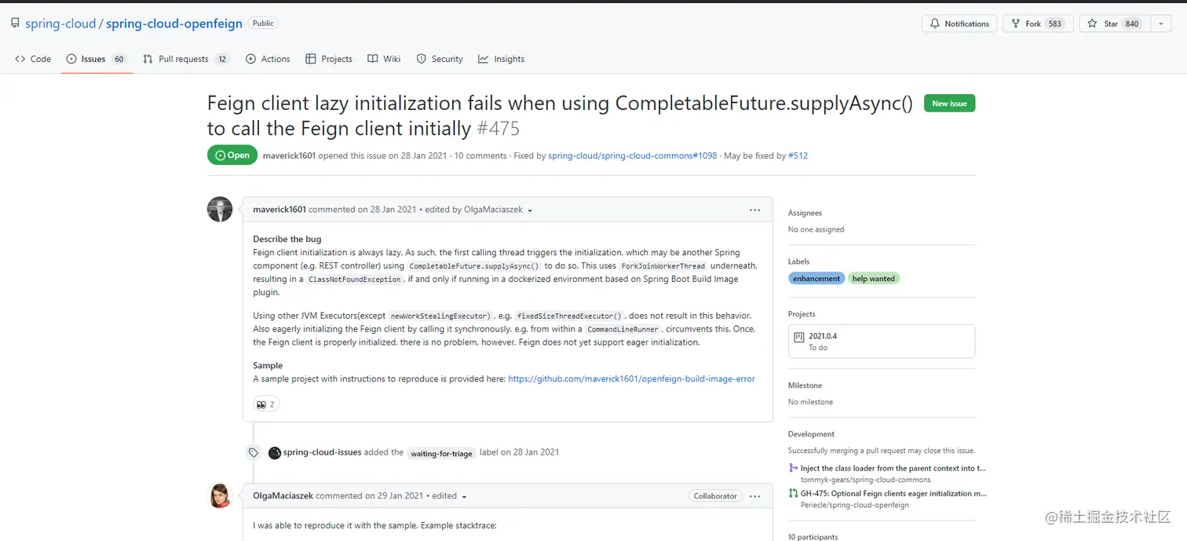
Task: Open OlgaMaciaszek's comment three-dot menu
Action: pos(754,496)
